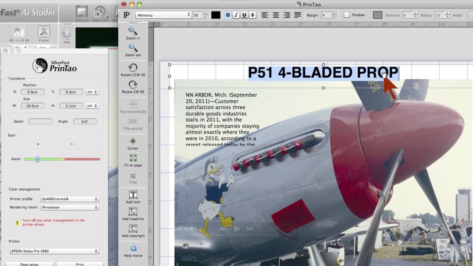Expand the Printer profile dropdown
473x266 pixels.
pyautogui.click(x=70, y=199)
